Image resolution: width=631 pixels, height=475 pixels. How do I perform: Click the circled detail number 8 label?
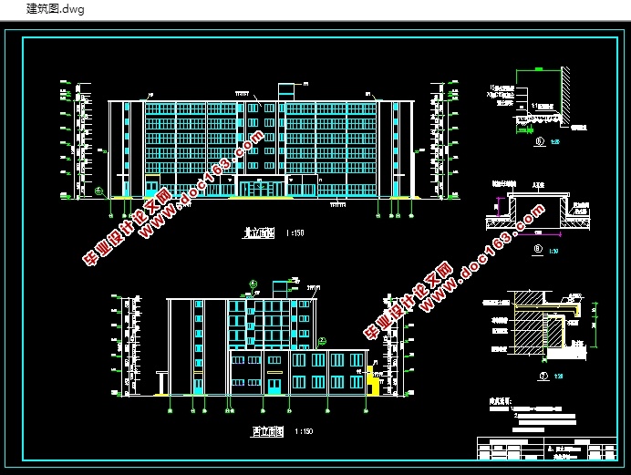tap(538, 250)
